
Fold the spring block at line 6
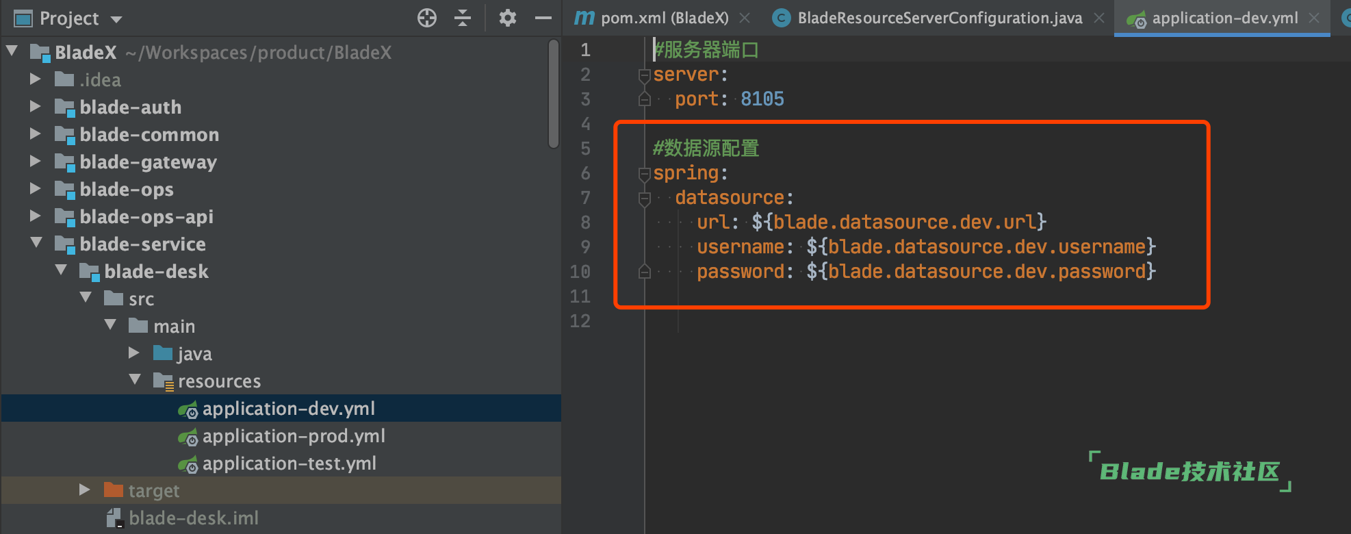(644, 174)
